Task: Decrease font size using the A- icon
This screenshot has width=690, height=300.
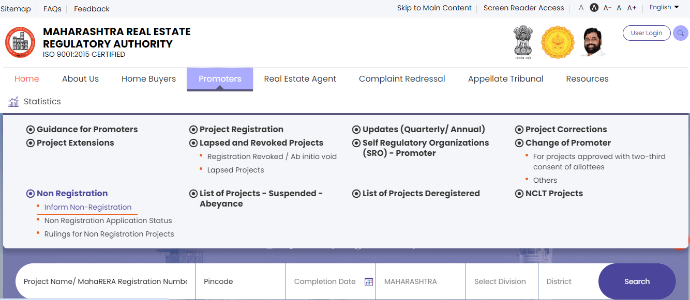Action: [606, 7]
